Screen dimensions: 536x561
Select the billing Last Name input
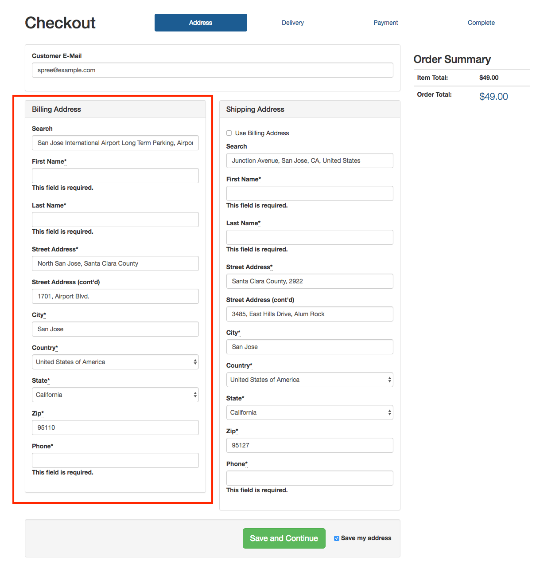pyautogui.click(x=115, y=220)
